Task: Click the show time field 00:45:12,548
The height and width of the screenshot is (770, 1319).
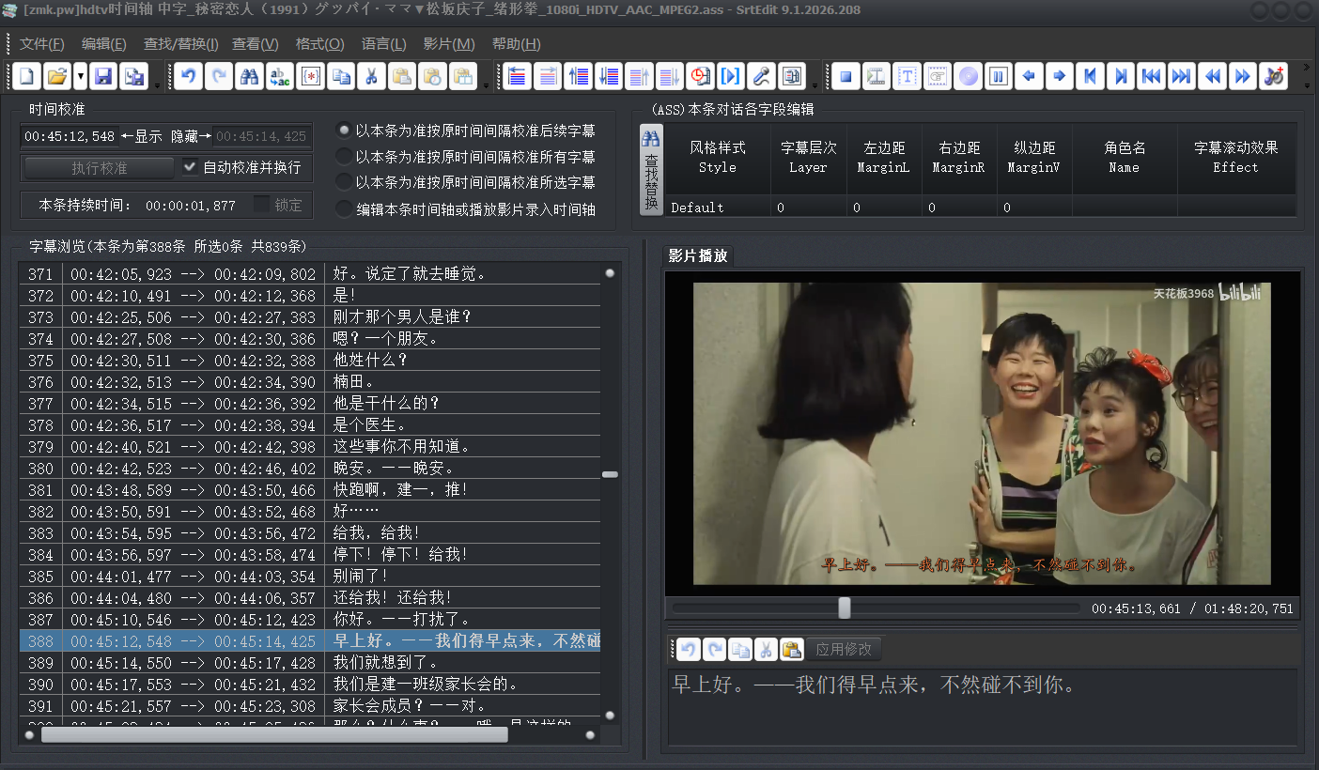Action: click(x=70, y=136)
